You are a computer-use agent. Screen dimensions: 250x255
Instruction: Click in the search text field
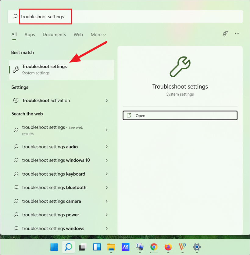coord(125,16)
